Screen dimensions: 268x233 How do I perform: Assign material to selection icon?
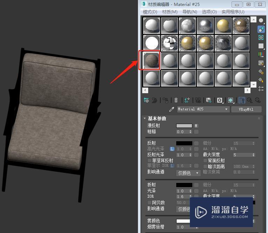165,100
